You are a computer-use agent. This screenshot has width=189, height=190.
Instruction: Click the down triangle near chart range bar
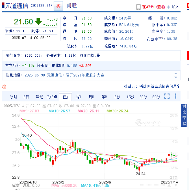176,186
